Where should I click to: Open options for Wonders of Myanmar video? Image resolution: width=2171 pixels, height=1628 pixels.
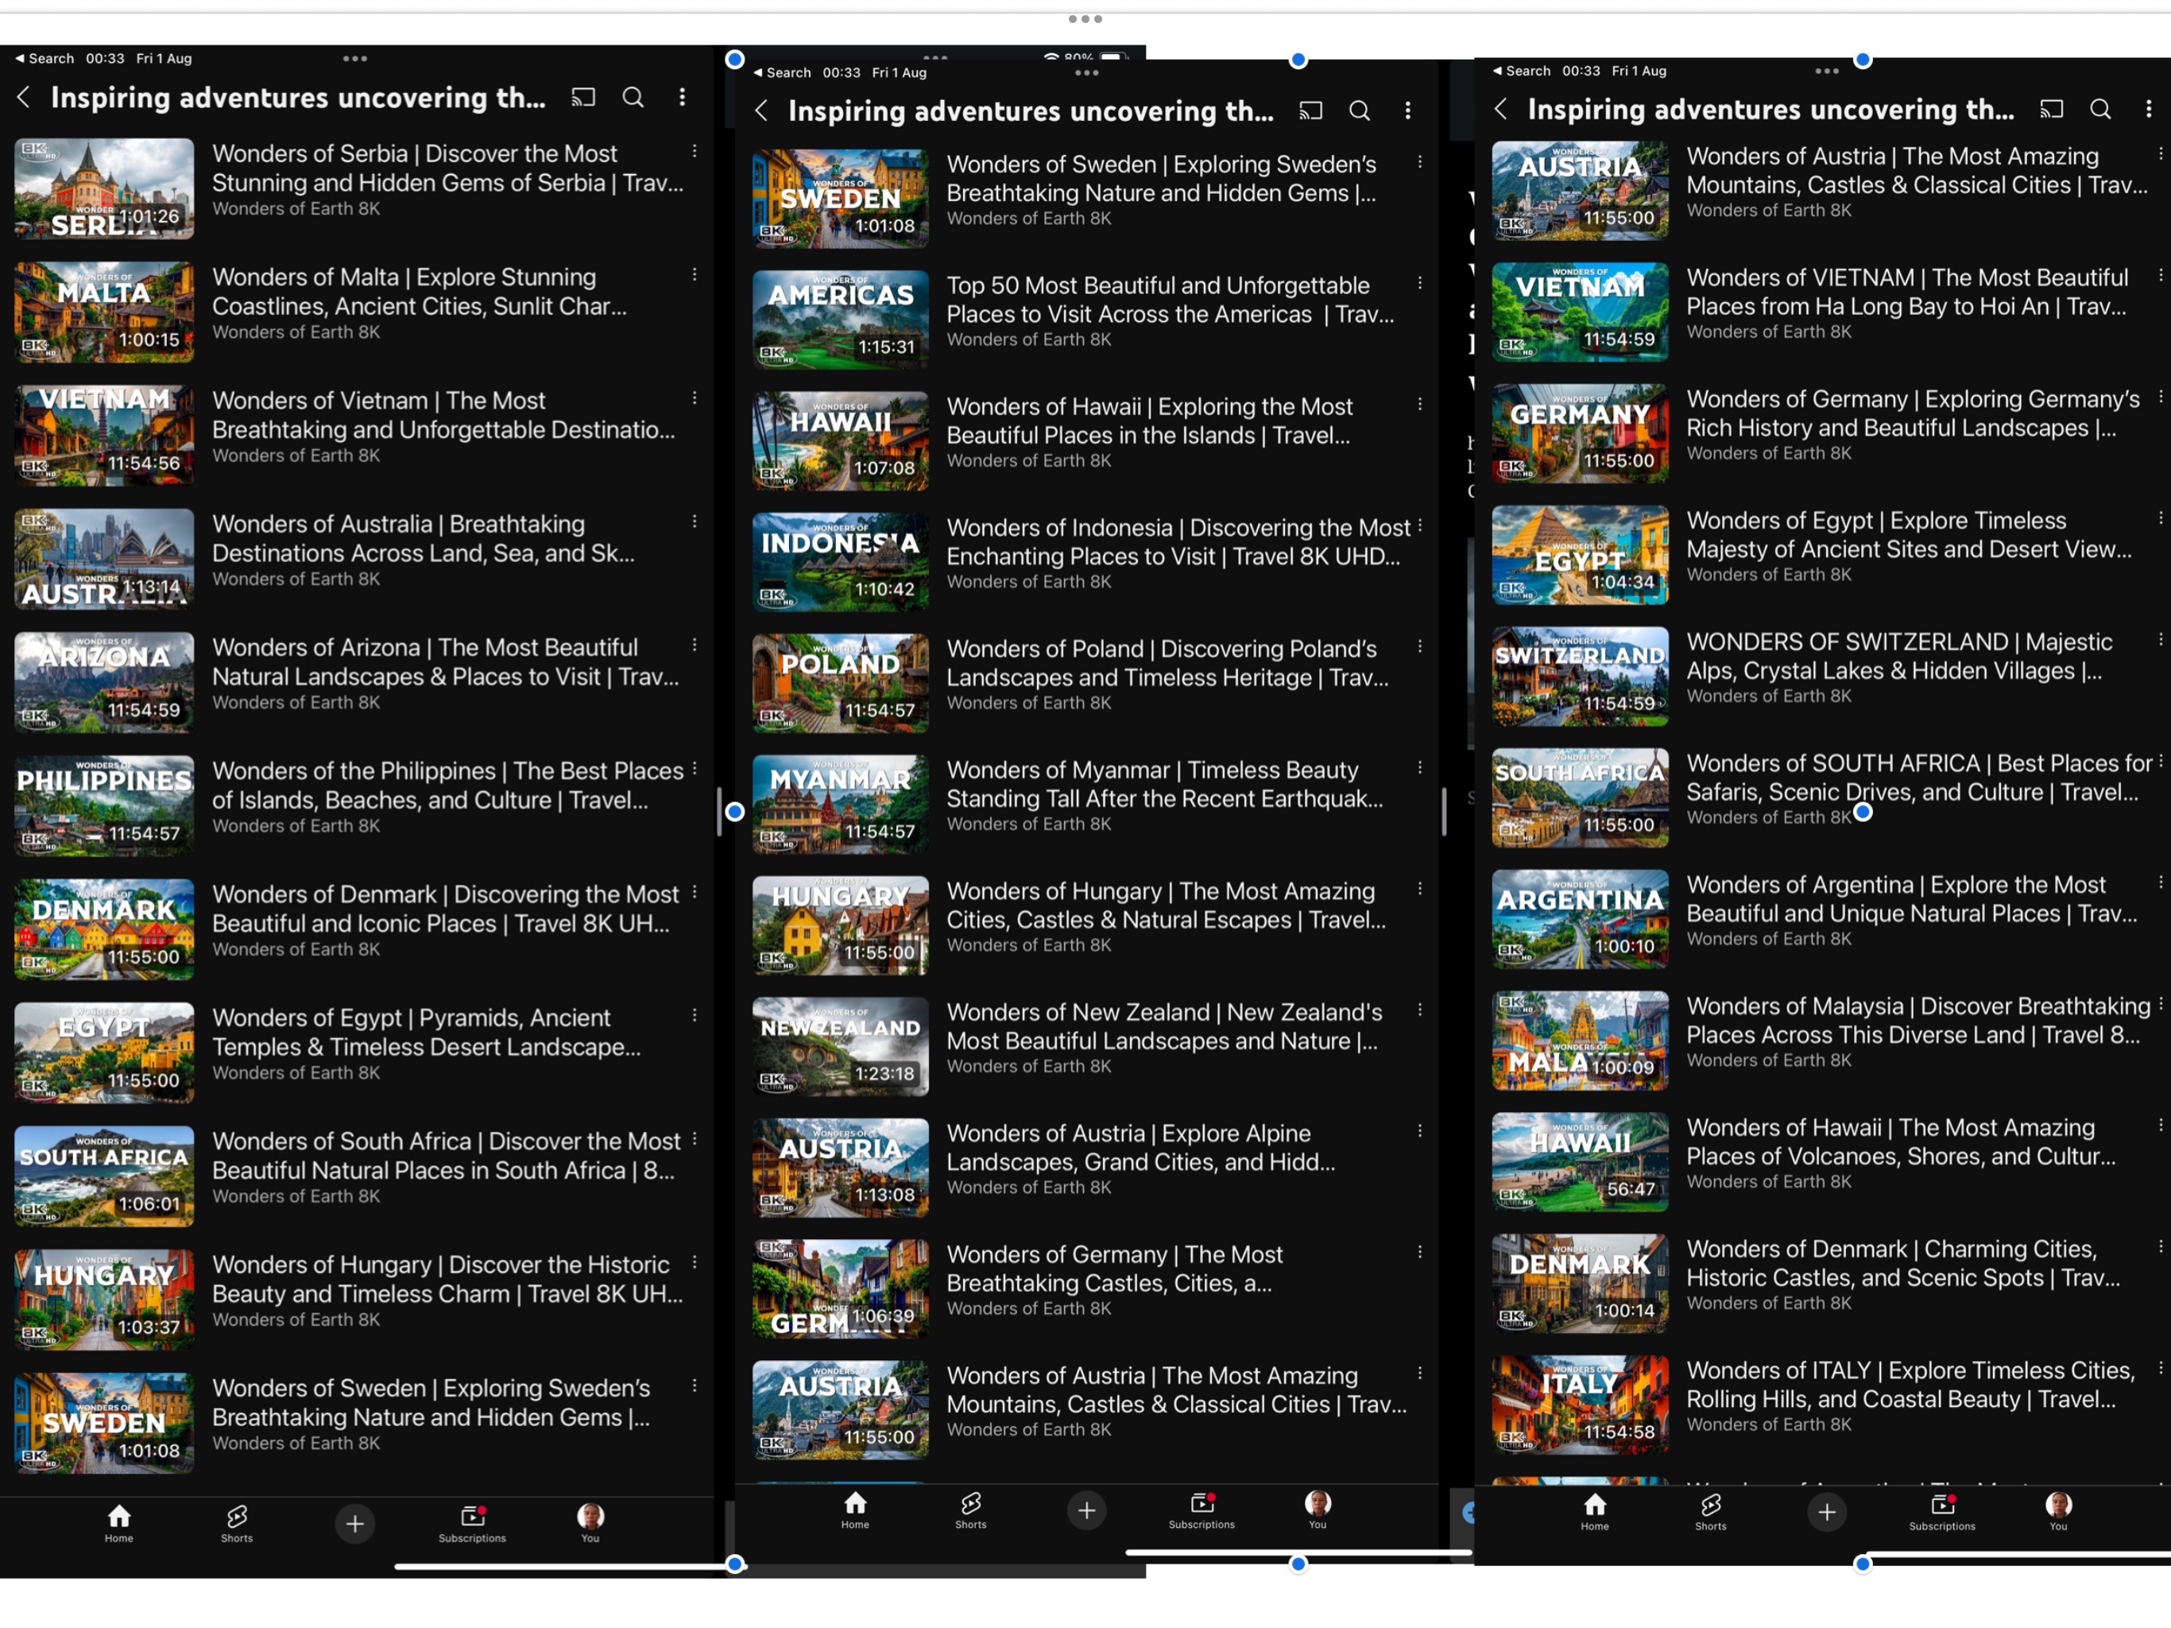coord(1419,767)
